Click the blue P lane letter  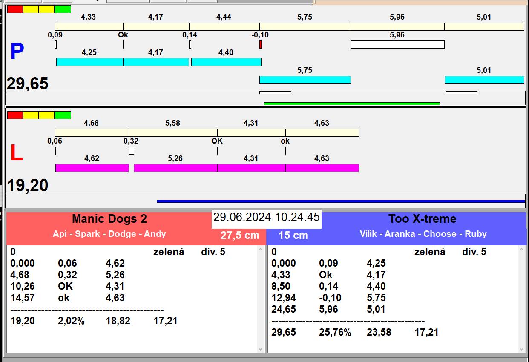(x=17, y=52)
